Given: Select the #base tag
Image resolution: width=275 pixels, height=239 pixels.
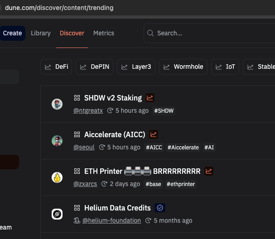Looking at the screenshot, I should click(153, 184).
